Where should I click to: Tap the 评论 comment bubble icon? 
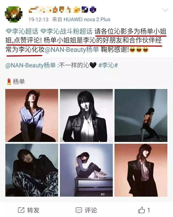pos(79,210)
